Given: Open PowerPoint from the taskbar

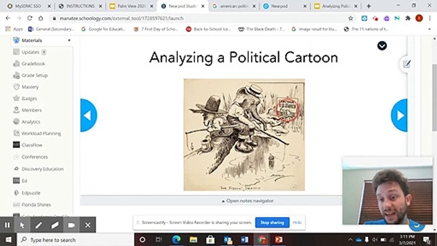Looking at the screenshot, I should coord(279,240).
